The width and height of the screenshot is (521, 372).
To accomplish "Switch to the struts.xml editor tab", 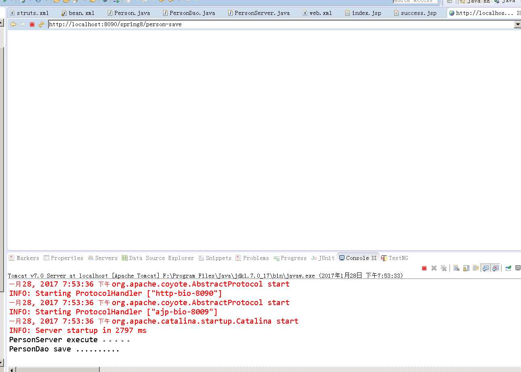I will 29,13.
